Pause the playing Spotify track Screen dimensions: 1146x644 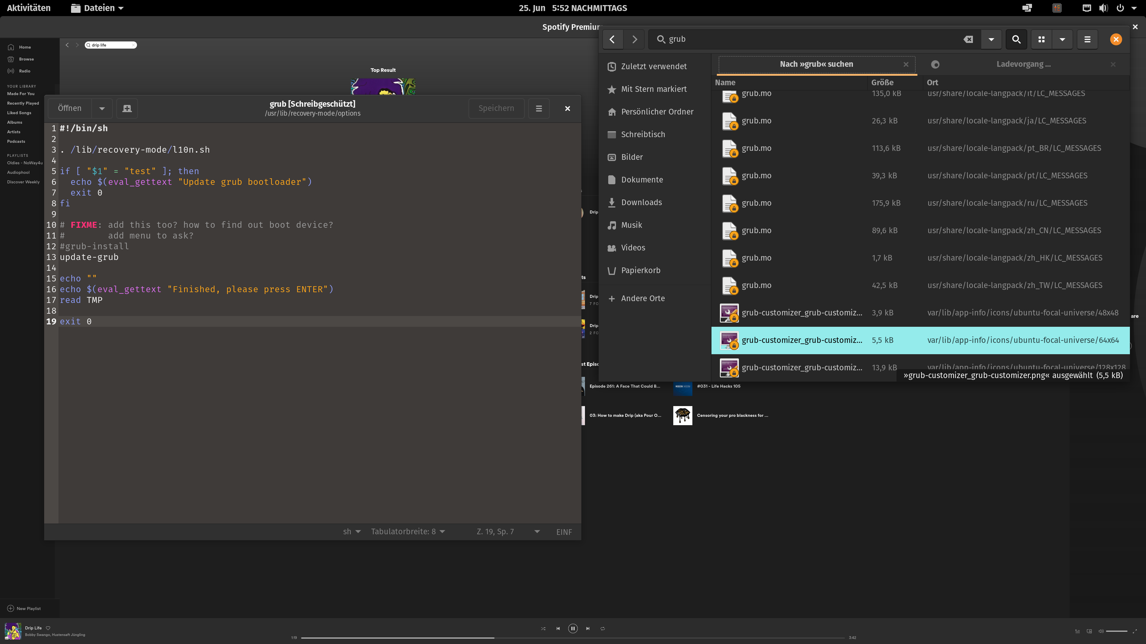pos(573,628)
